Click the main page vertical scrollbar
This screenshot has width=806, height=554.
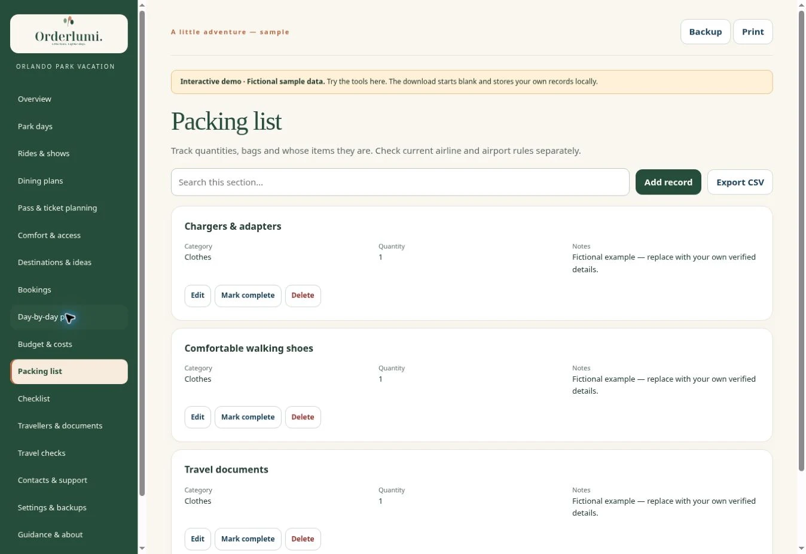[x=801, y=241]
